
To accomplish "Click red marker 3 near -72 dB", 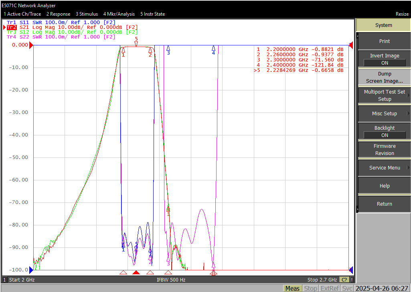I will tap(168, 209).
